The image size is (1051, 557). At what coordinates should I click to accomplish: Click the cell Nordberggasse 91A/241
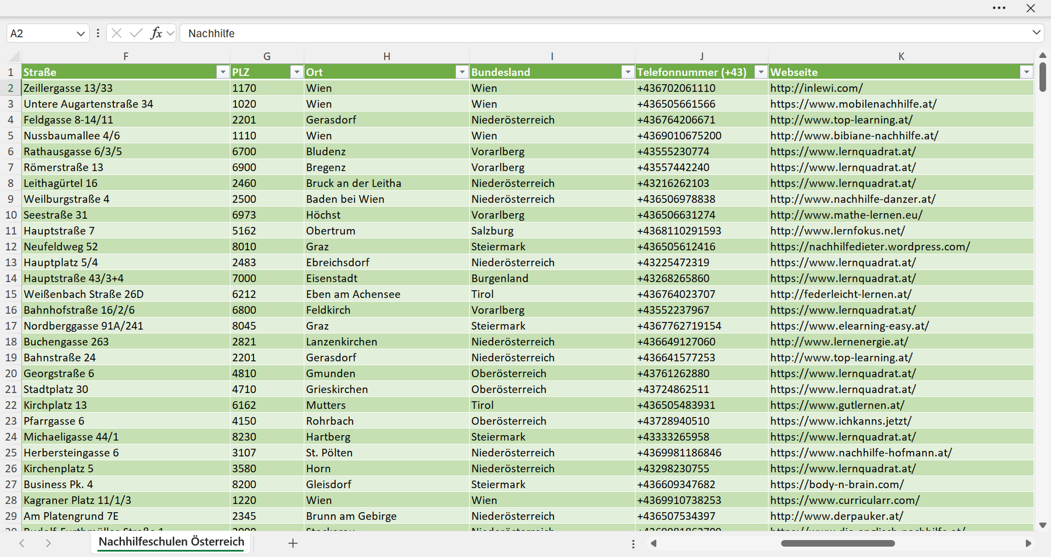click(x=126, y=326)
